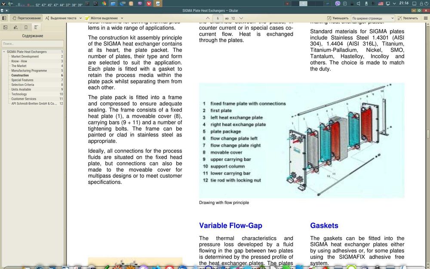Click the Увеличить zoom in button
430x269 pixels.
coord(408,18)
